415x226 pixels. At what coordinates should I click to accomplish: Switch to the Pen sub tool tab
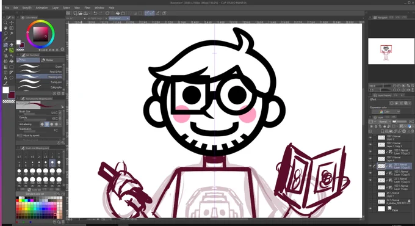click(28, 60)
